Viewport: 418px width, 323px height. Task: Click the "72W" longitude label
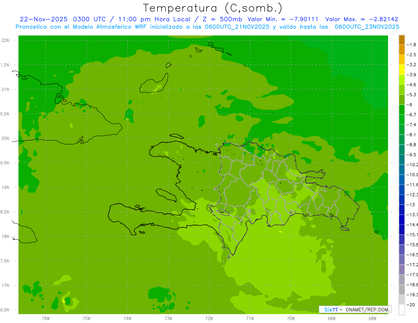(x=209, y=319)
